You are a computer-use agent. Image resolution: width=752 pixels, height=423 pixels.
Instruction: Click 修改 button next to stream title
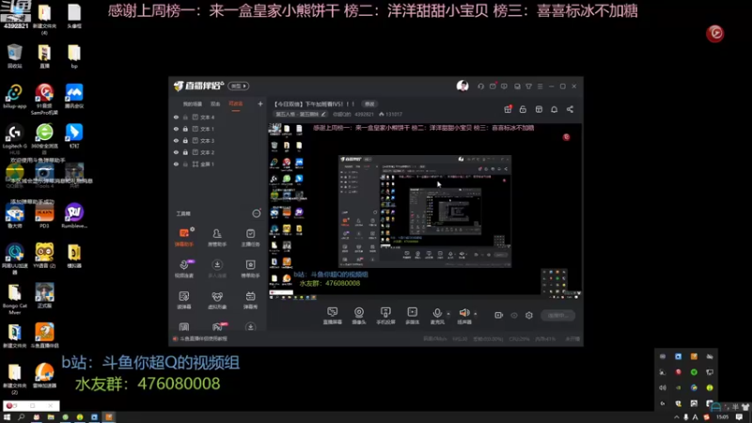click(369, 103)
